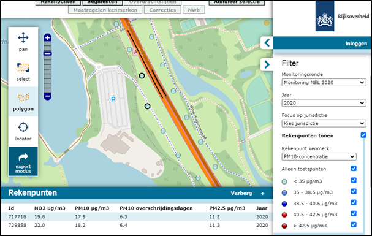Activate the locator tool

(x=23, y=131)
